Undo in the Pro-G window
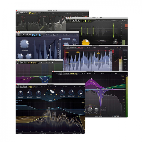Image resolution: width=142 pixels, height=142 pixels. (x=46, y=35)
